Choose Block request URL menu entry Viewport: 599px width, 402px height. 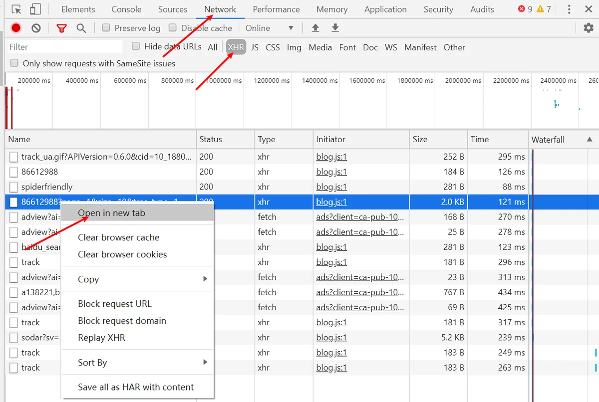coord(137,304)
